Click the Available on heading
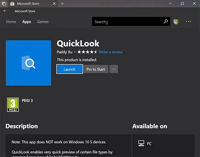This screenshot has height=157, width=200. pyautogui.click(x=150, y=126)
